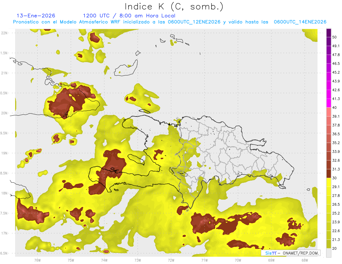This screenshot has width=342, height=264.
Task: Select the colorbar value 49.1
Action: 336,46
